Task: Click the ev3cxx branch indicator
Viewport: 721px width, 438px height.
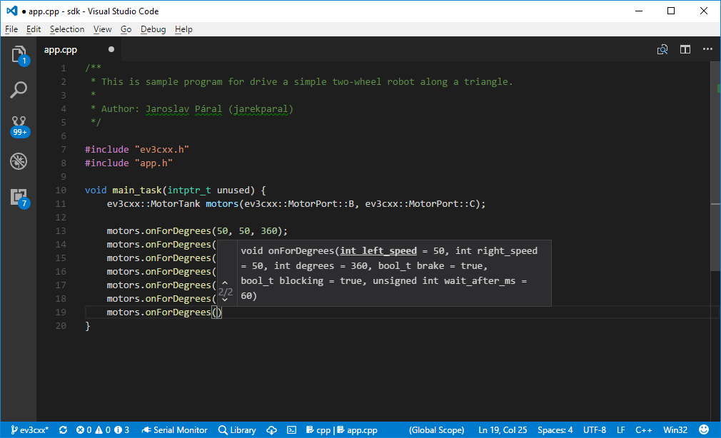Action: [x=29, y=430]
